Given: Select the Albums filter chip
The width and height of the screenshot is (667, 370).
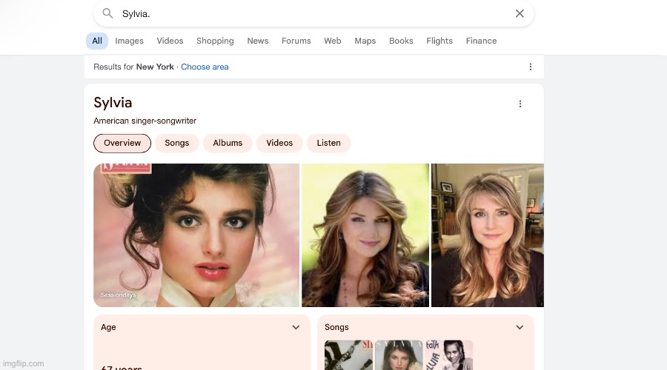Looking at the screenshot, I should coord(228,143).
